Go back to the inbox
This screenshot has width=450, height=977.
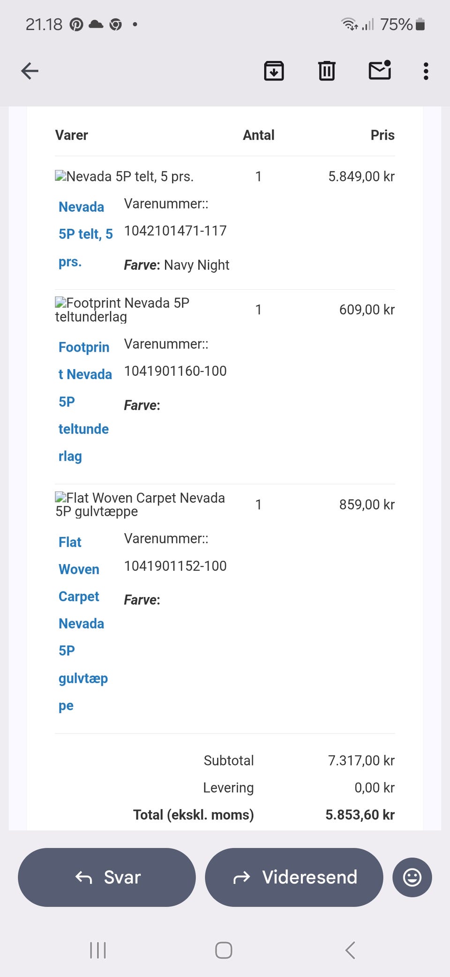(30, 71)
